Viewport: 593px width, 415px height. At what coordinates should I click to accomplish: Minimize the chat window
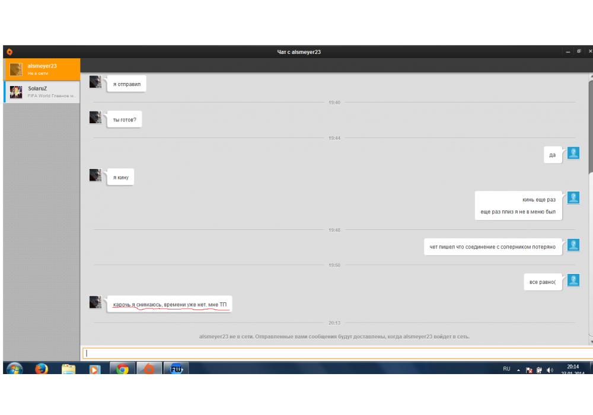pos(568,52)
